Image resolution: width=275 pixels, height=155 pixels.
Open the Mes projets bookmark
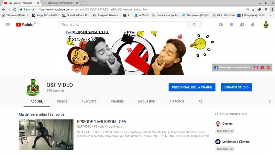(196, 15)
